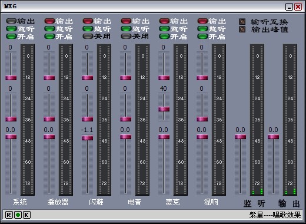Screen dimensions: 306x224
Task: Toggle 输出 LED on 闪避 channel
Action: 88,21
